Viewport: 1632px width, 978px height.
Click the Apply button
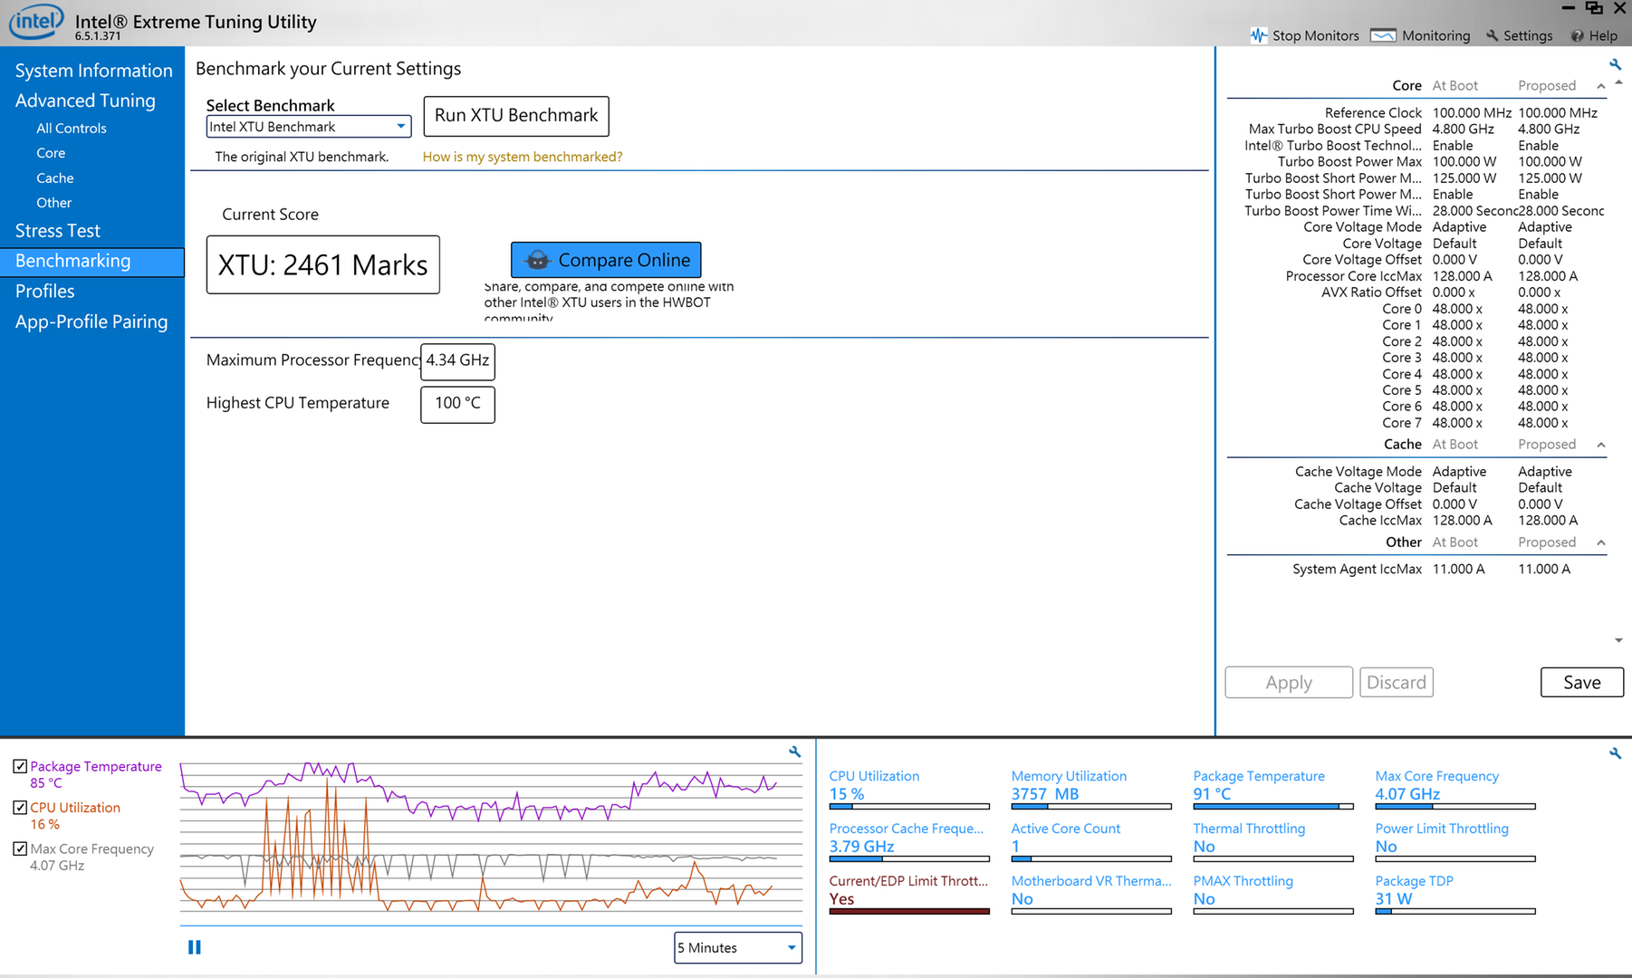[1289, 683]
